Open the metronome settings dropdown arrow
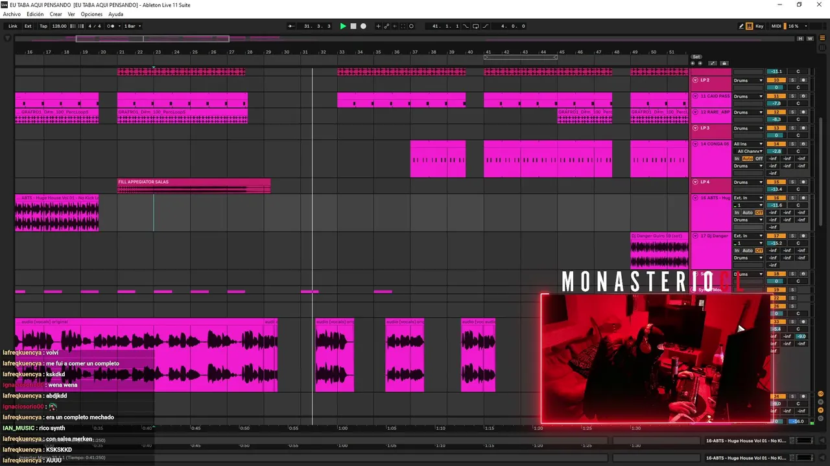Image resolution: width=830 pixels, height=466 pixels. [x=118, y=26]
